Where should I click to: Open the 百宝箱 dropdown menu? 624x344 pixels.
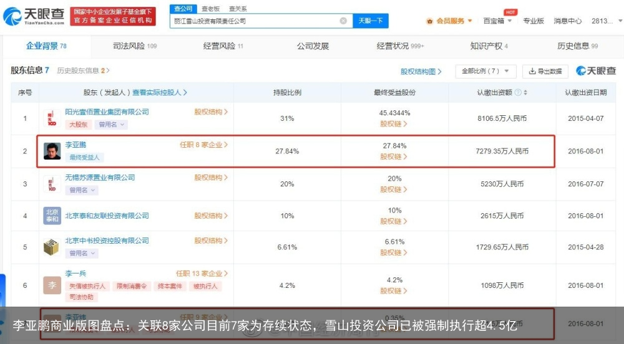[497, 21]
